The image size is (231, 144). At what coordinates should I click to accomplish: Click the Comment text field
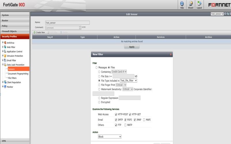click(63, 28)
